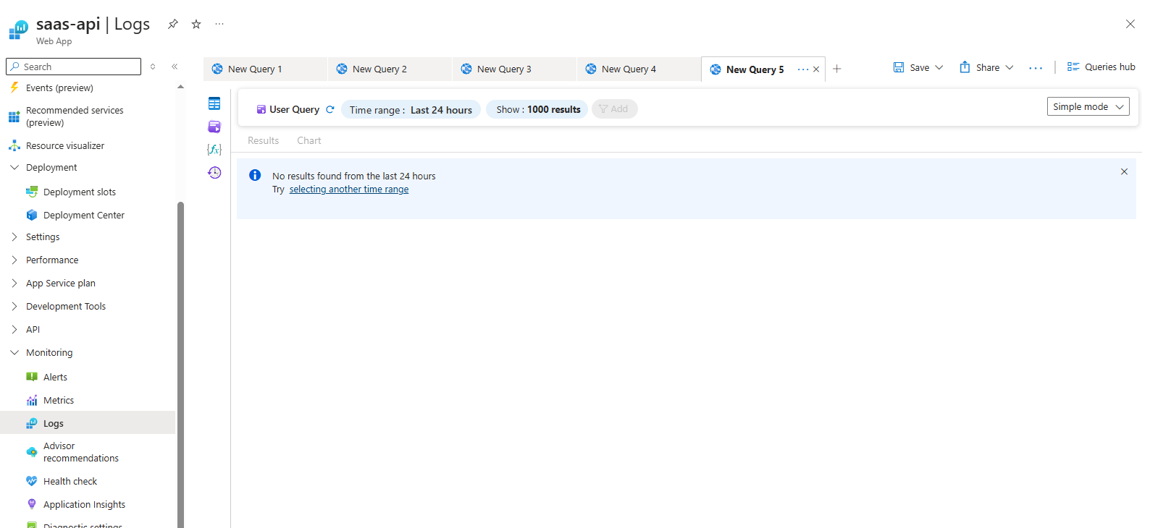Switch to the Chart tab

tap(309, 140)
